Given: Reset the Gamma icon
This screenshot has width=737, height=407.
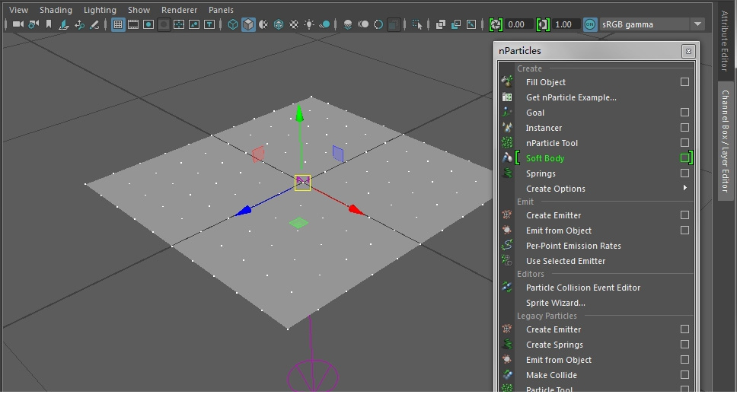Looking at the screenshot, I should click(x=543, y=24).
